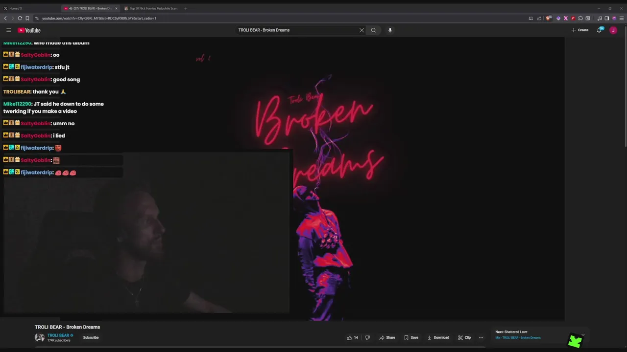The height and width of the screenshot is (352, 627).
Task: Click picture-in-picture icon in address bar
Action: point(531,18)
